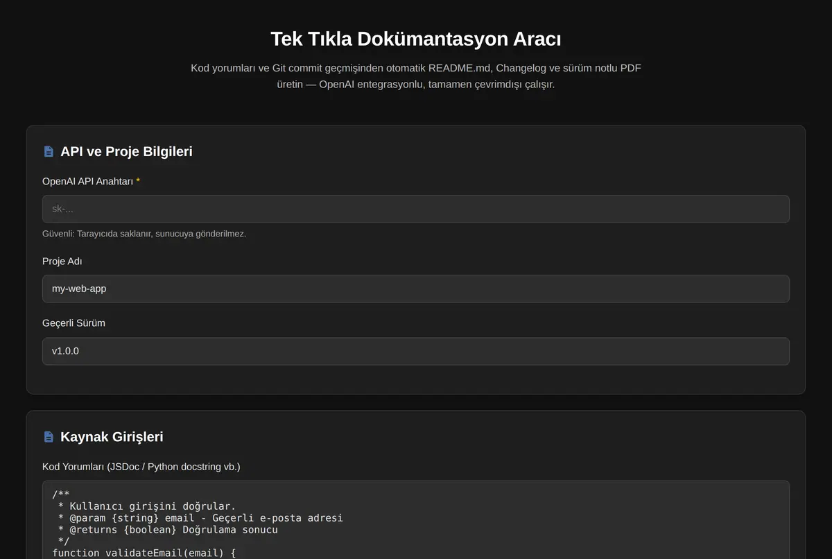The image size is (832, 559).
Task: Click the page title Tek Tıkla Dokümantasyon Aracı
Action: tap(416, 39)
